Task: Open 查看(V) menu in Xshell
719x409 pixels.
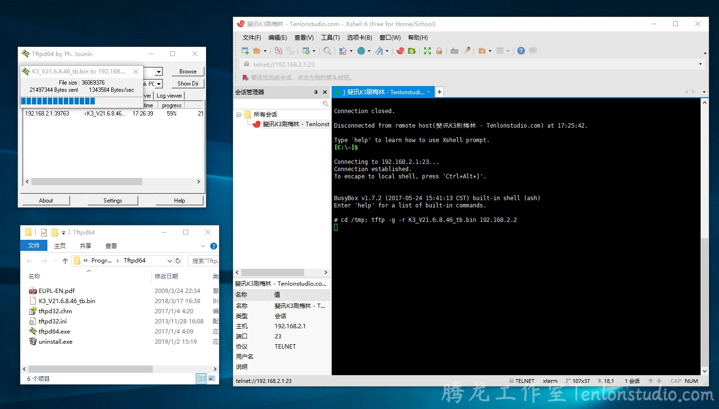Action: pyautogui.click(x=304, y=38)
